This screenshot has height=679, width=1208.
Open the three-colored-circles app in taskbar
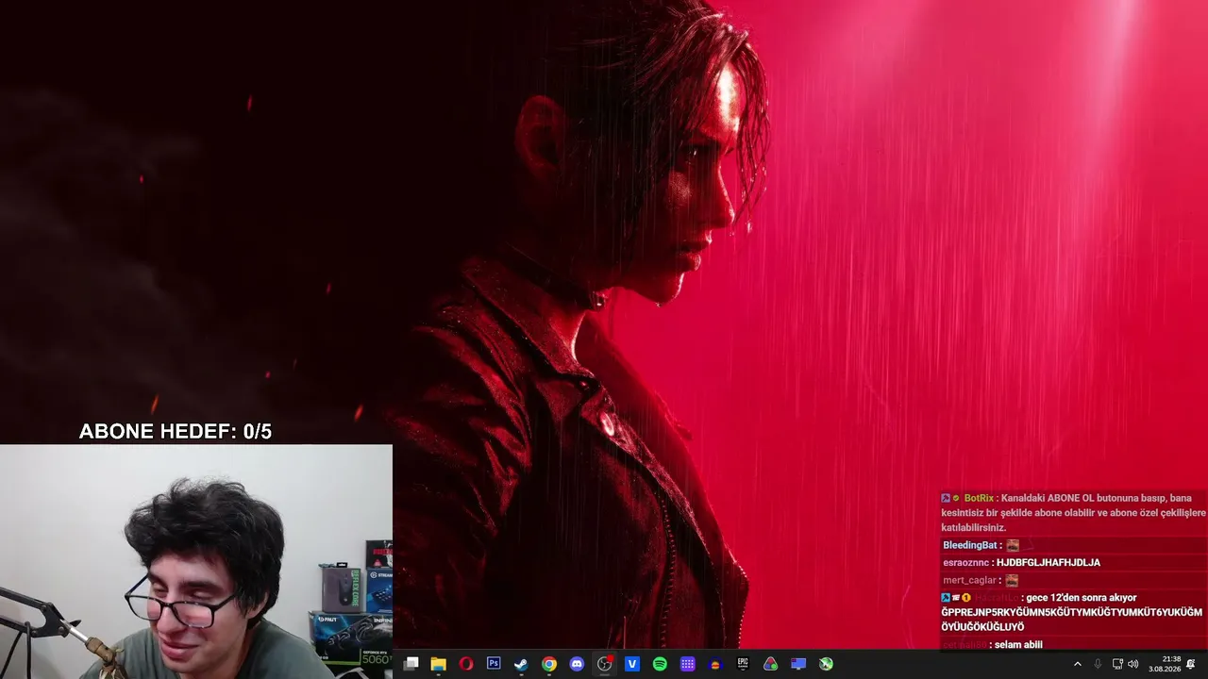(771, 664)
